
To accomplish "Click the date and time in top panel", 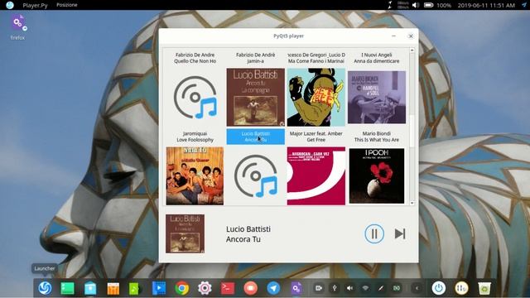I will 486,5.
